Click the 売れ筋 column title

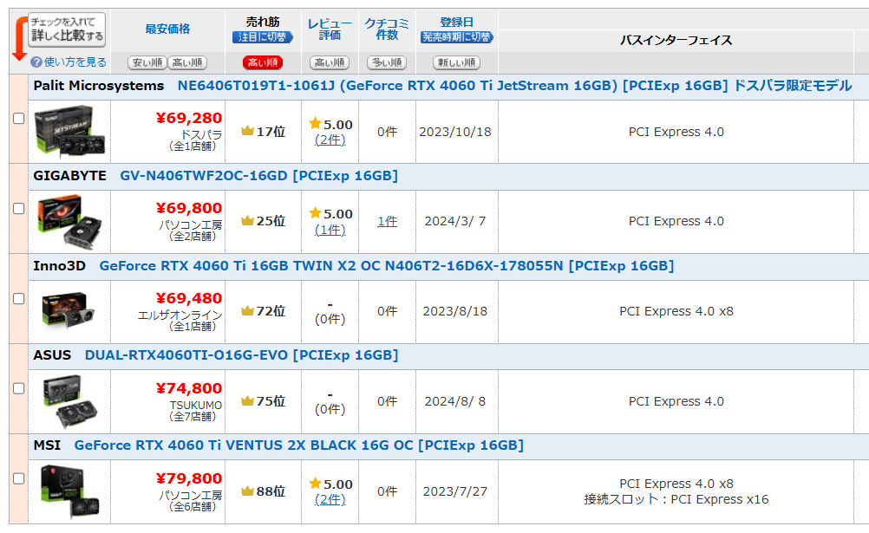(x=263, y=23)
